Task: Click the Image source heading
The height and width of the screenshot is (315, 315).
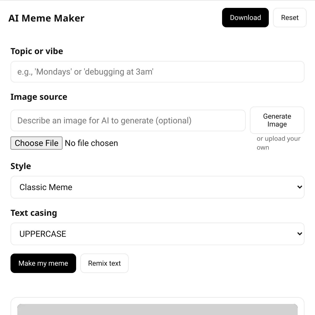Action: [x=39, y=97]
